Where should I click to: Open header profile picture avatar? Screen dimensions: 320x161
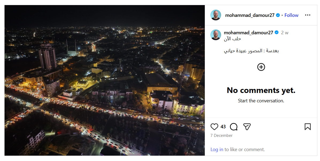[x=216, y=15]
